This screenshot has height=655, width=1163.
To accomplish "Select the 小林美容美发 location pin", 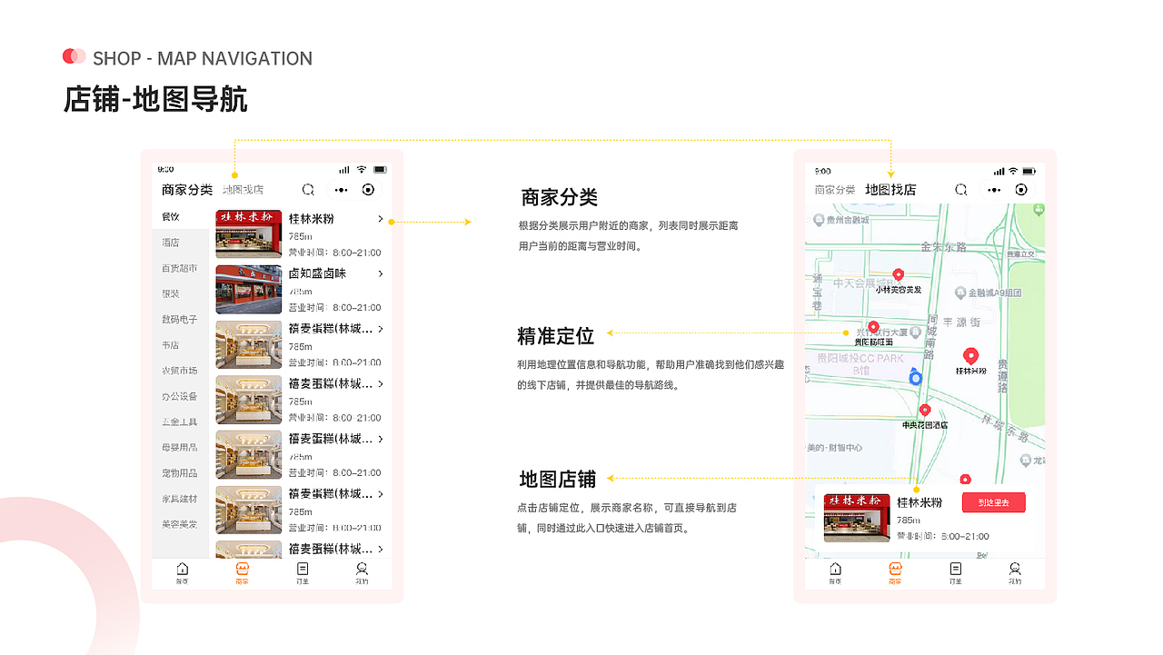I will (x=899, y=274).
